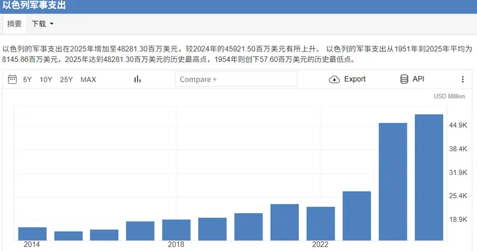Focus the Compare + input field

[236, 79]
